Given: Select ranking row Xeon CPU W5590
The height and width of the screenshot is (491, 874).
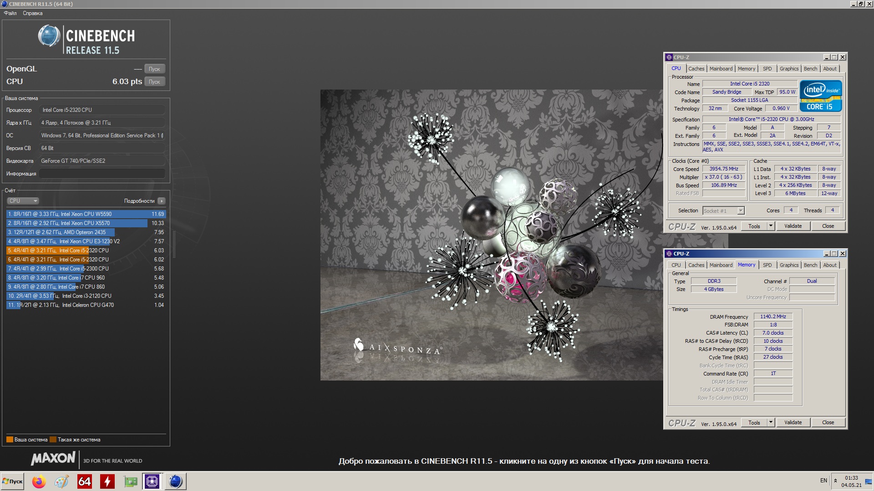Looking at the screenshot, I should point(86,214).
